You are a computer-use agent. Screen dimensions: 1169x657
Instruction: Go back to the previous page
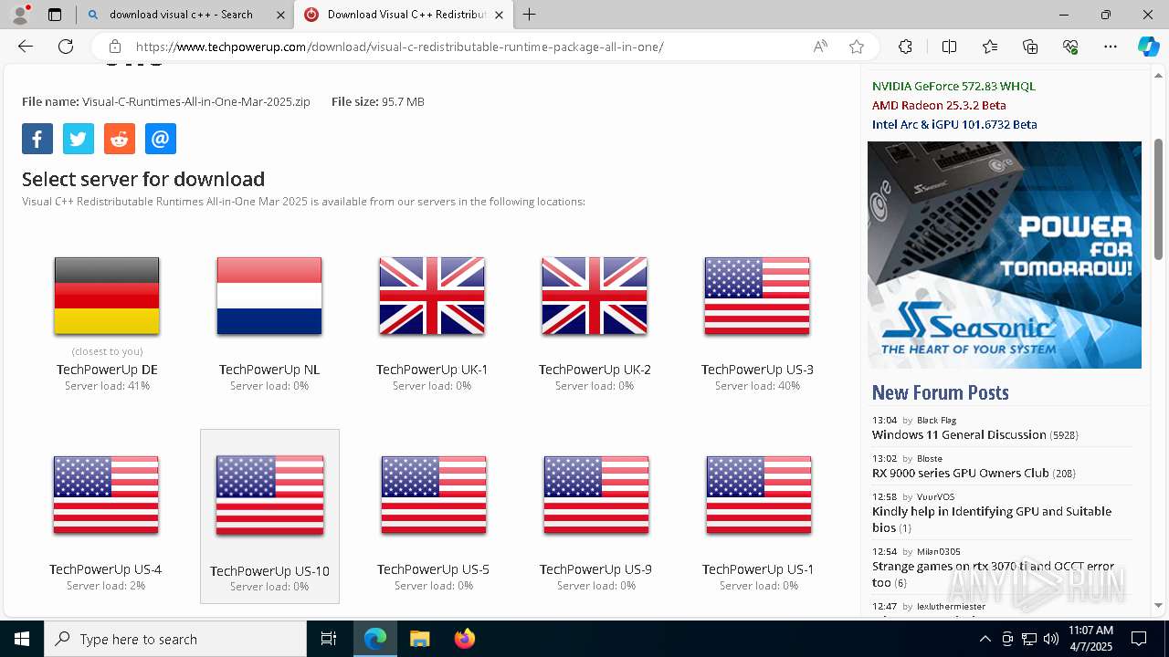(x=26, y=47)
